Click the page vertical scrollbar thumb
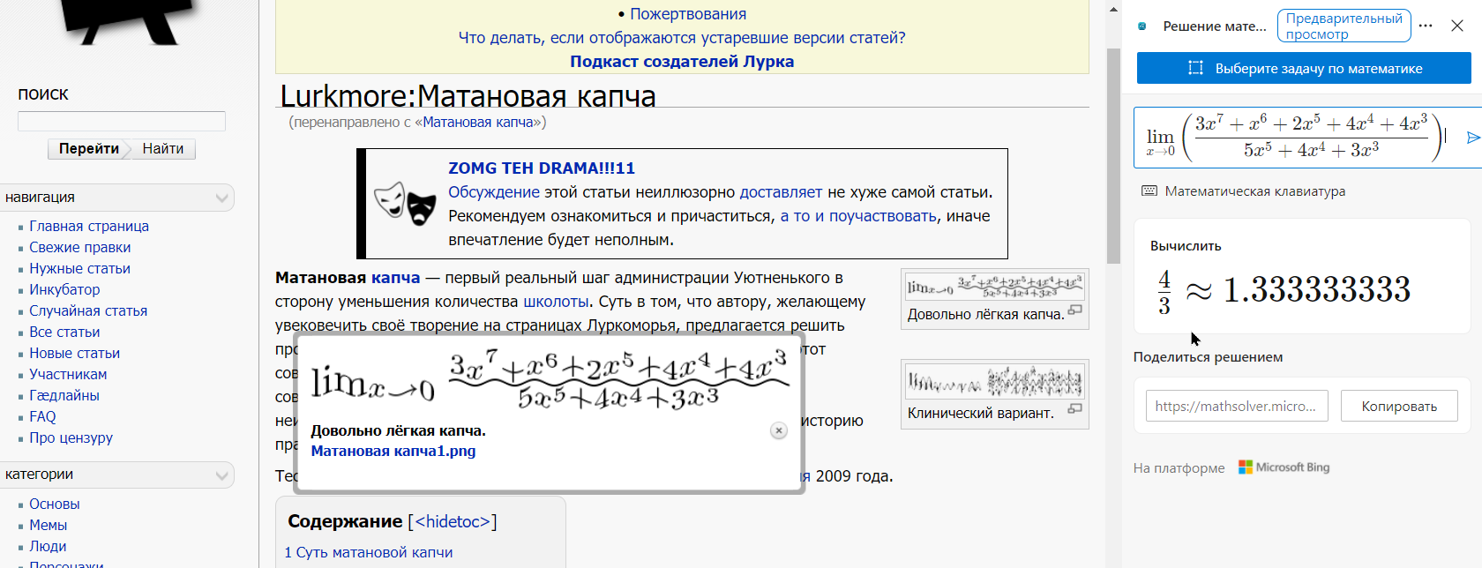Viewport: 1482px width, 568px height. [x=1113, y=156]
